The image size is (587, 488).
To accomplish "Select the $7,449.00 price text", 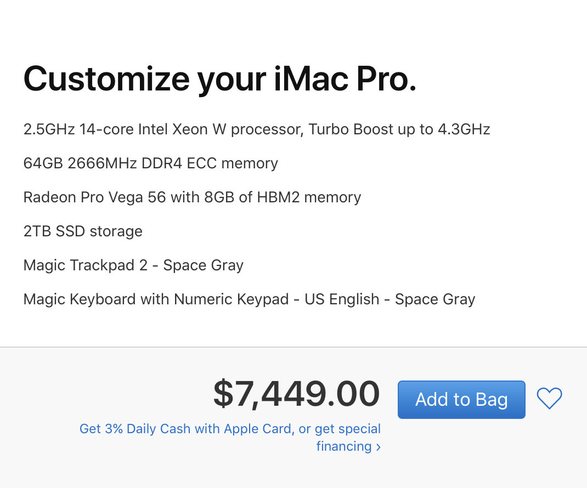I will pos(296,393).
